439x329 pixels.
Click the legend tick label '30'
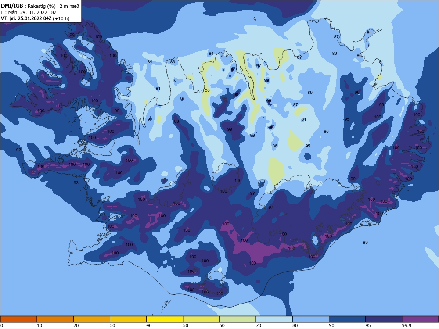112,325
